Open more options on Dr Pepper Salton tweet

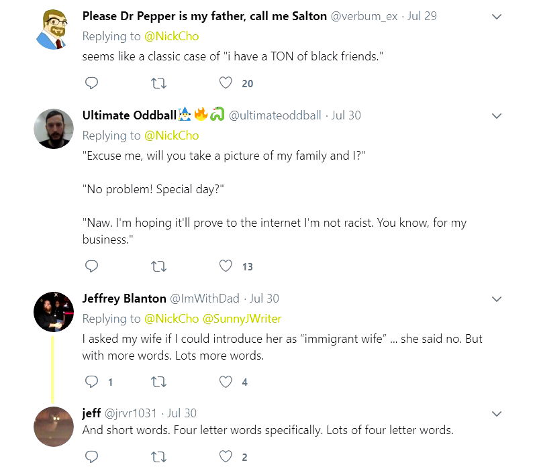click(x=497, y=17)
